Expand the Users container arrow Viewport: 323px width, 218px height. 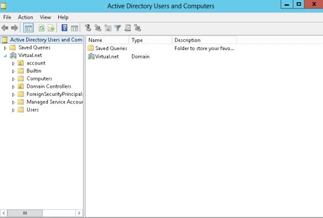click(x=13, y=110)
